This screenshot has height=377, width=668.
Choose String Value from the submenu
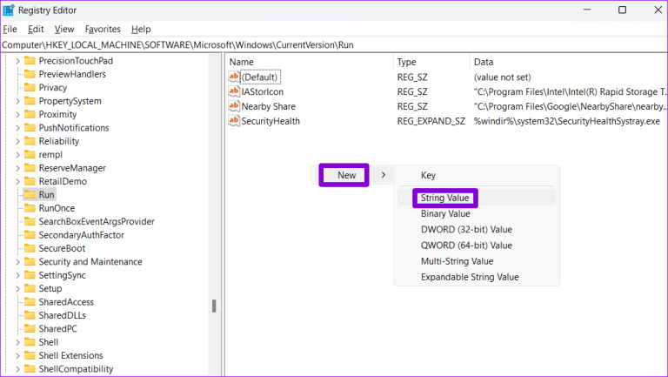[x=444, y=198]
